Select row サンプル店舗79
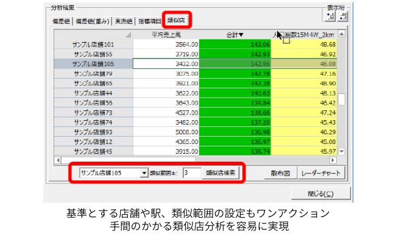 [93, 74]
